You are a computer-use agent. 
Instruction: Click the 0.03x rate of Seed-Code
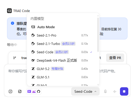[x=84, y=52]
